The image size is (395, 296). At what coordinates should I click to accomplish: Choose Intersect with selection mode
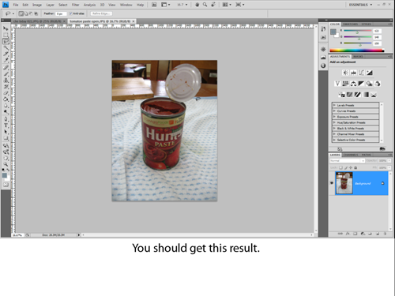(x=36, y=13)
